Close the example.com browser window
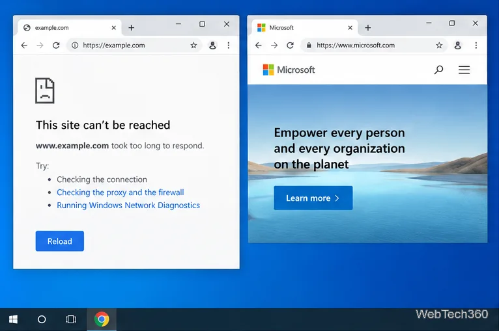The image size is (499, 331). (x=227, y=24)
